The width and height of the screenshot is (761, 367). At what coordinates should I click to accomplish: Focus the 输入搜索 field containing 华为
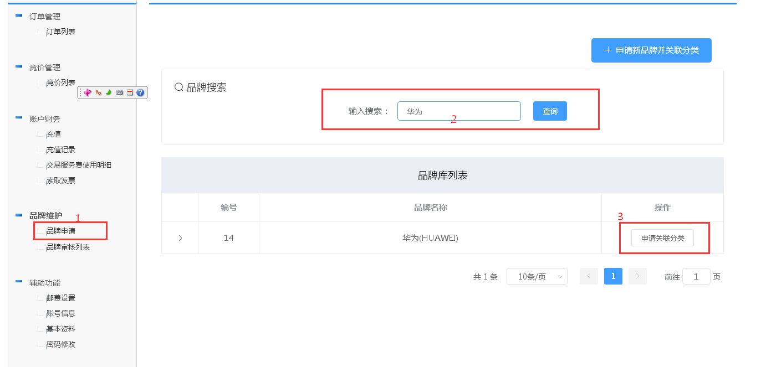(459, 111)
